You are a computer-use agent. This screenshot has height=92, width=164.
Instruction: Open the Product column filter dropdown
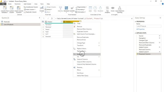pos(62,22)
